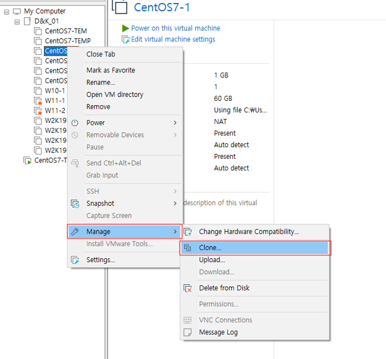Open Message Log from the submenu
The image size is (386, 359).
[219, 332]
